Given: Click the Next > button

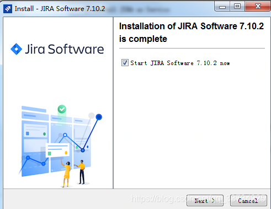Looking at the screenshot, I should click(x=205, y=201).
